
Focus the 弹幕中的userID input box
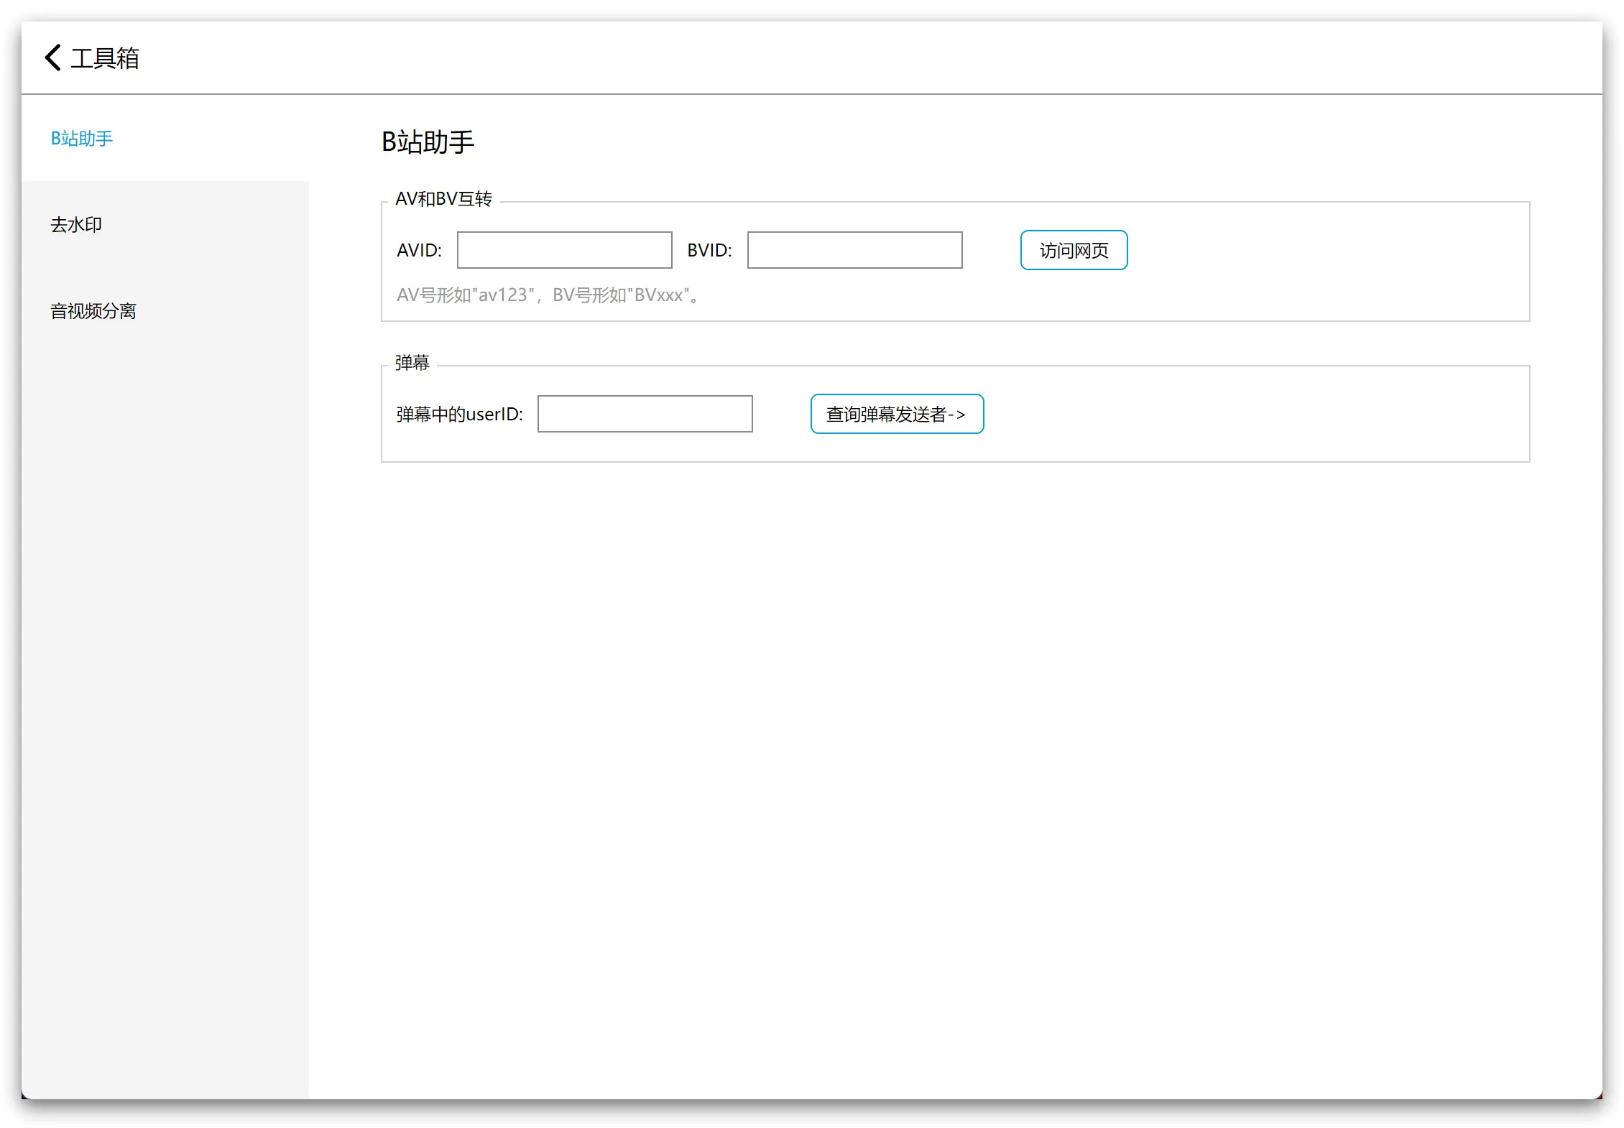pos(645,414)
